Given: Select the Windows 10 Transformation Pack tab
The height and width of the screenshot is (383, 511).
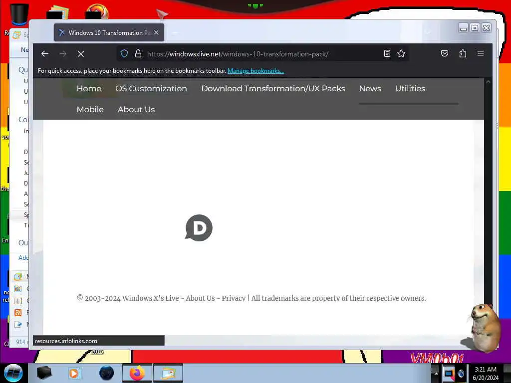Looking at the screenshot, I should (x=109, y=32).
